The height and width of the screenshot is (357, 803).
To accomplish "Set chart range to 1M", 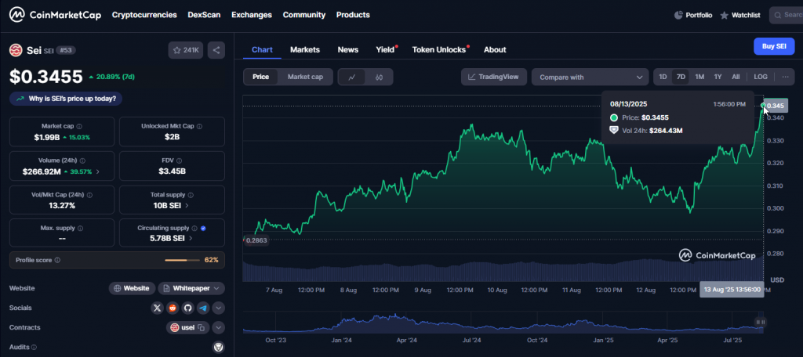I will (x=699, y=77).
